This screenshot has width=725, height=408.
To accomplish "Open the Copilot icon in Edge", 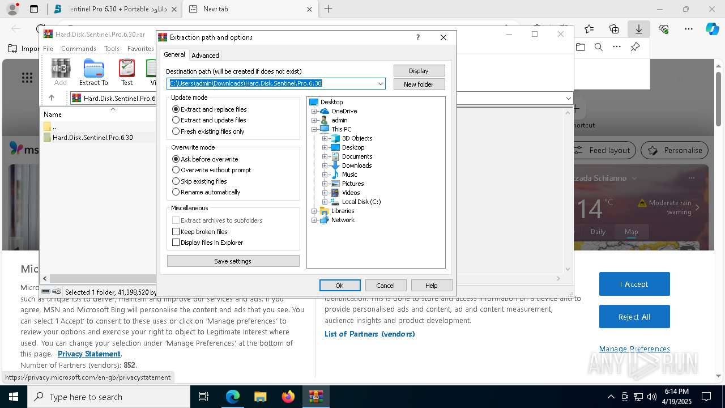I will (712, 29).
